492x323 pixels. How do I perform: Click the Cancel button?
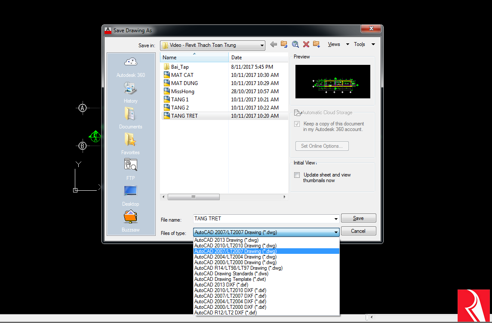(x=358, y=231)
